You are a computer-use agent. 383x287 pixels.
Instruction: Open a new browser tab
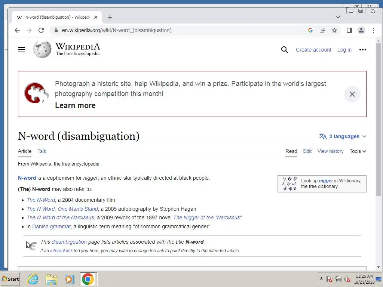[x=110, y=17]
